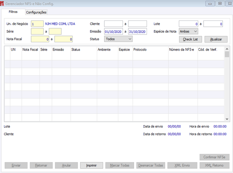Click the application logo icon in title bar
The height and width of the screenshot is (173, 233).
[2, 3]
